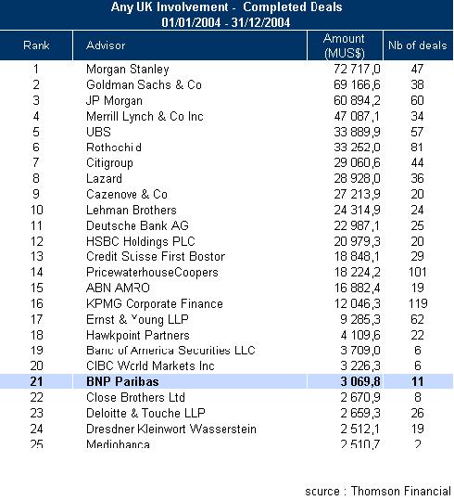Select the Lazard advisor name
454x500 pixels.
[x=104, y=178]
